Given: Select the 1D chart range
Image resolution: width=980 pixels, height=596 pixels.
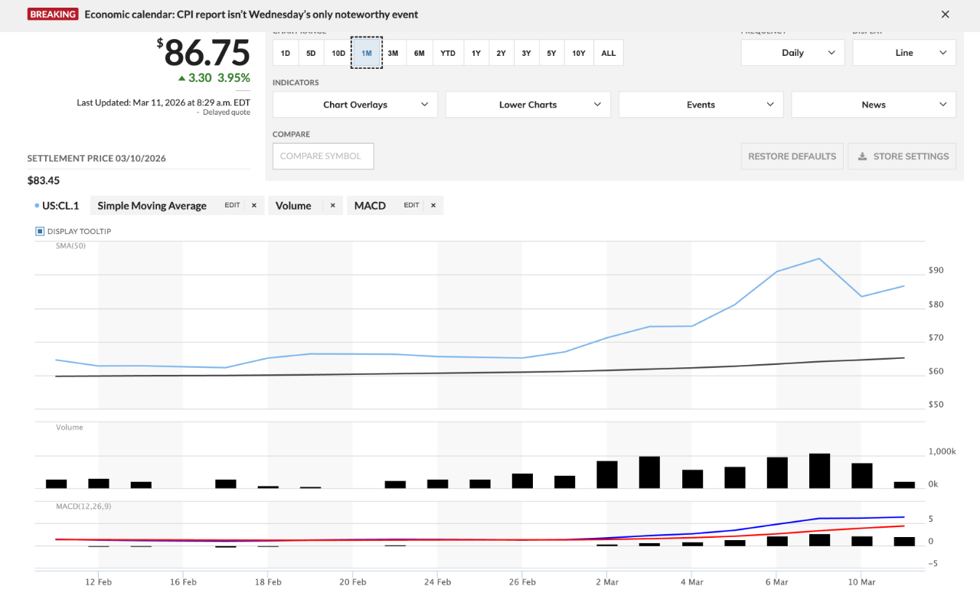Looking at the screenshot, I should pos(286,53).
